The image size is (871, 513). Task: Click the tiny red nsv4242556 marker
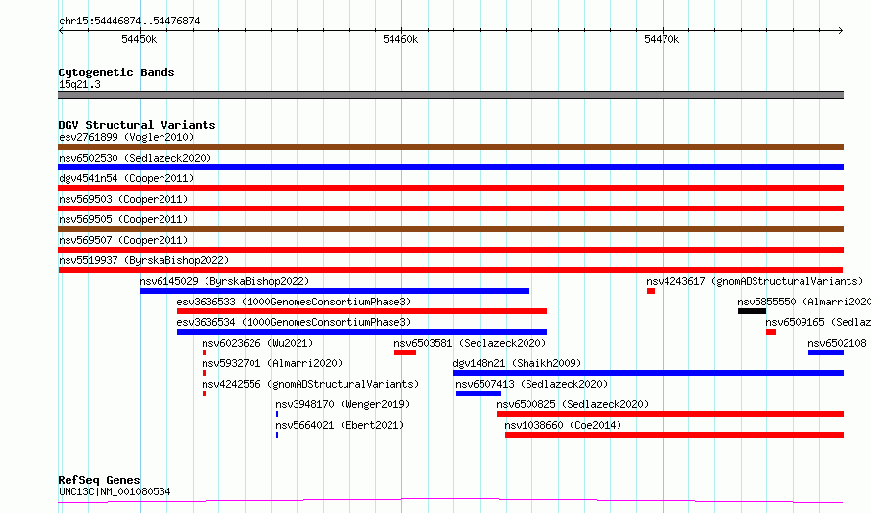[x=205, y=395]
